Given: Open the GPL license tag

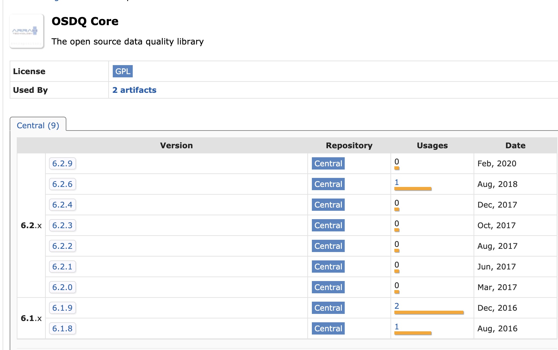Looking at the screenshot, I should click(x=123, y=71).
